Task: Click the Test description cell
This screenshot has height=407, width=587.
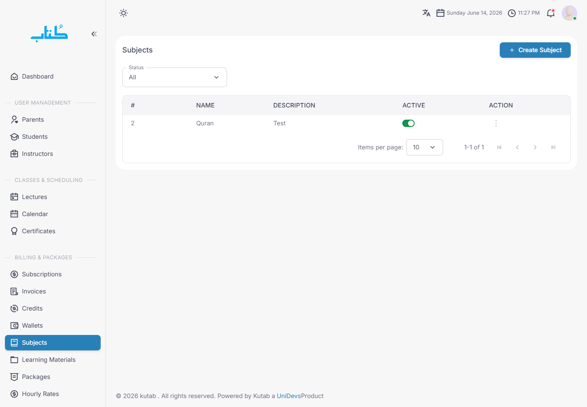Action: point(280,123)
